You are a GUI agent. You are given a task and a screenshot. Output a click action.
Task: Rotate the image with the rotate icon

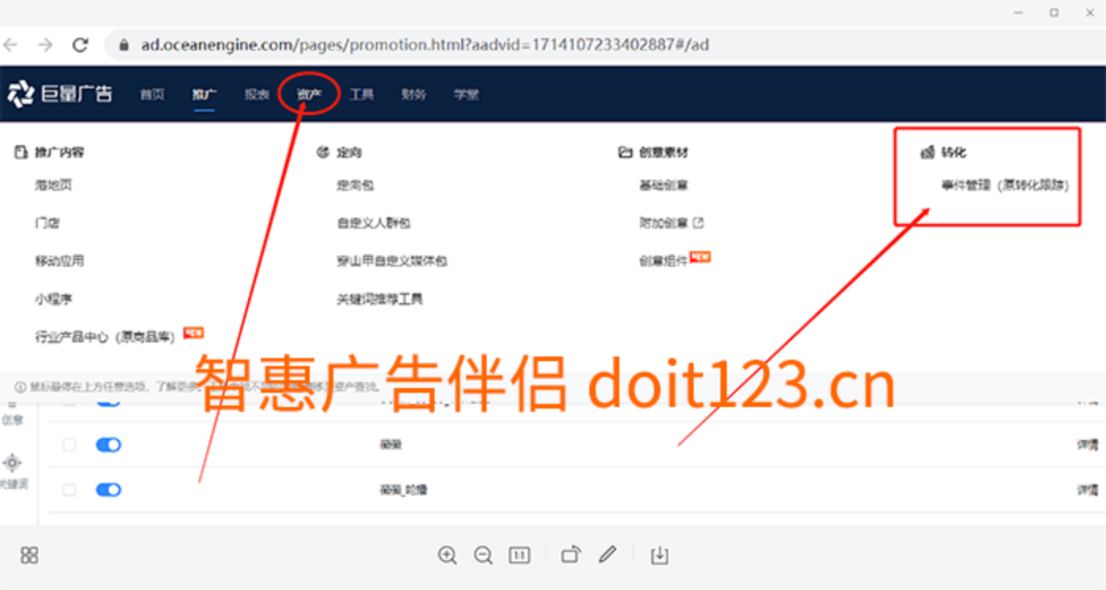[570, 555]
